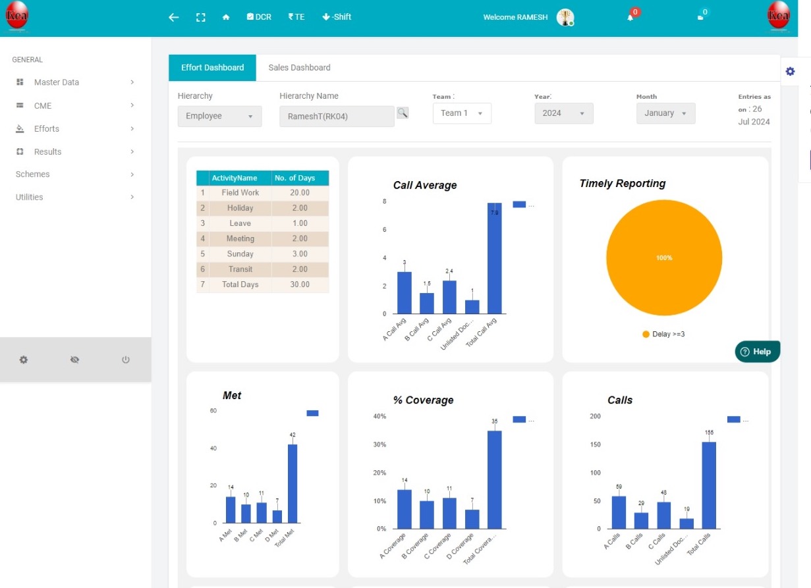Toggle the hide/visibility eye icon in sidebar footer
Screen dimensions: 811x588
(x=74, y=360)
